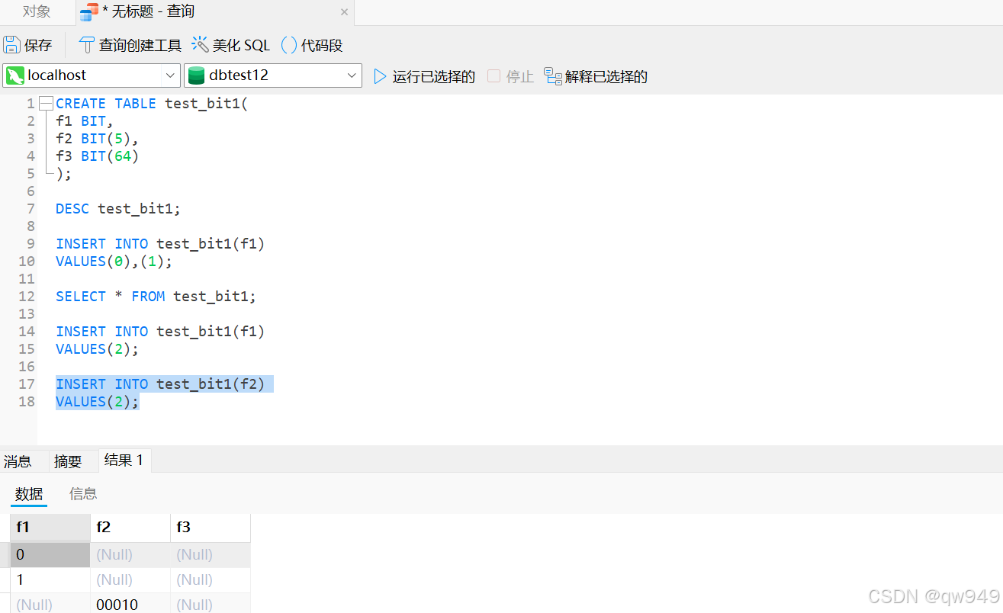
Task: Click the green run arrow icon
Action: click(x=379, y=75)
